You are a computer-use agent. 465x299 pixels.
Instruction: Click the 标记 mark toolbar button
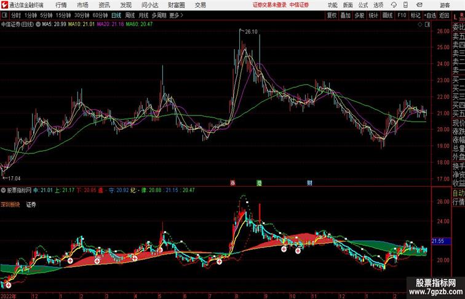(x=415, y=15)
